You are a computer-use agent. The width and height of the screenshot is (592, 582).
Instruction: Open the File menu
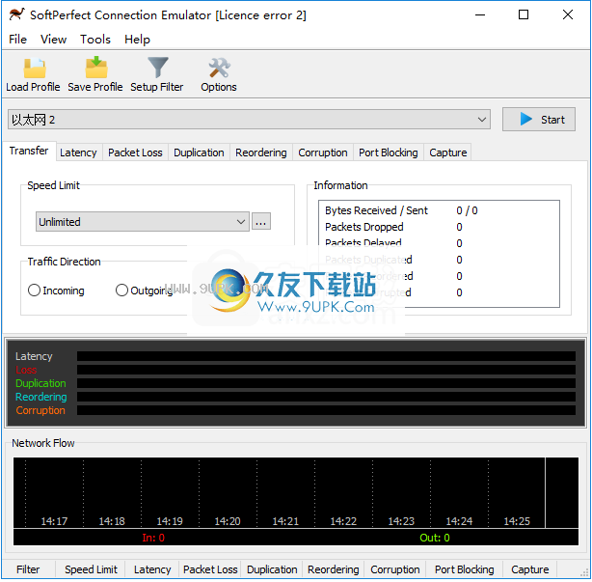[x=17, y=40]
